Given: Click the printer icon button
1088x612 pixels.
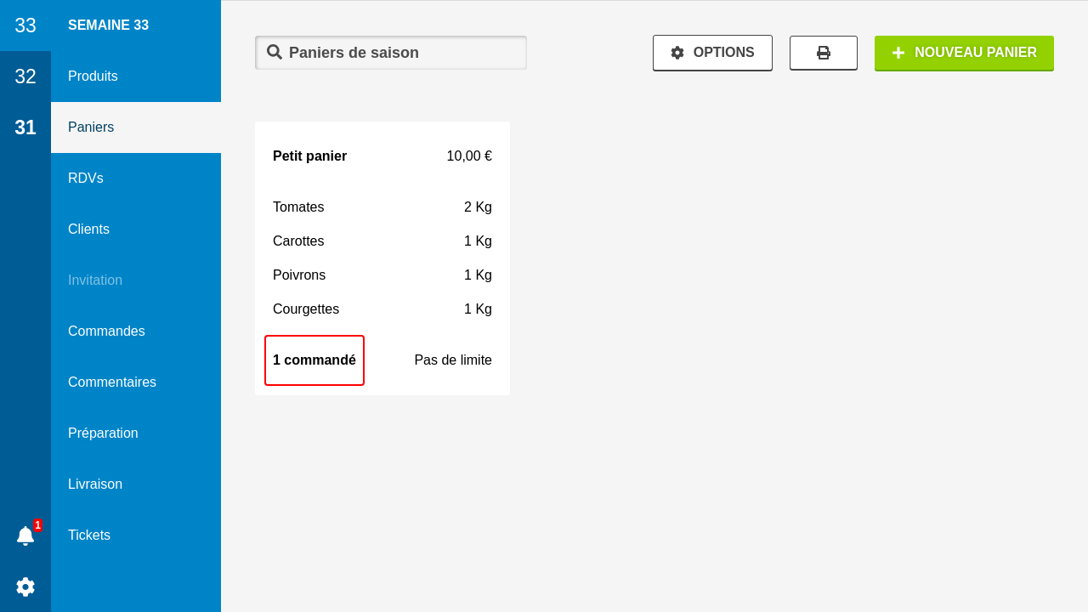Looking at the screenshot, I should coord(823,53).
